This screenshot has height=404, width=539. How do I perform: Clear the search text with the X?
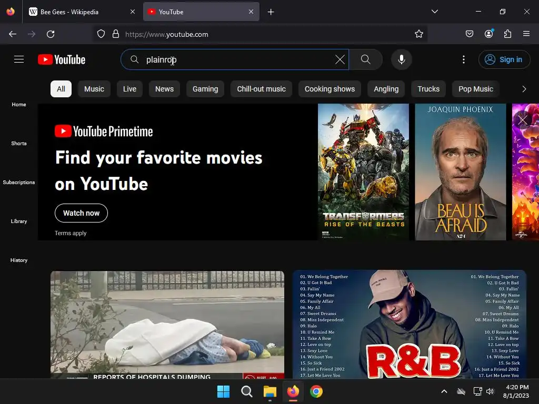click(x=340, y=59)
